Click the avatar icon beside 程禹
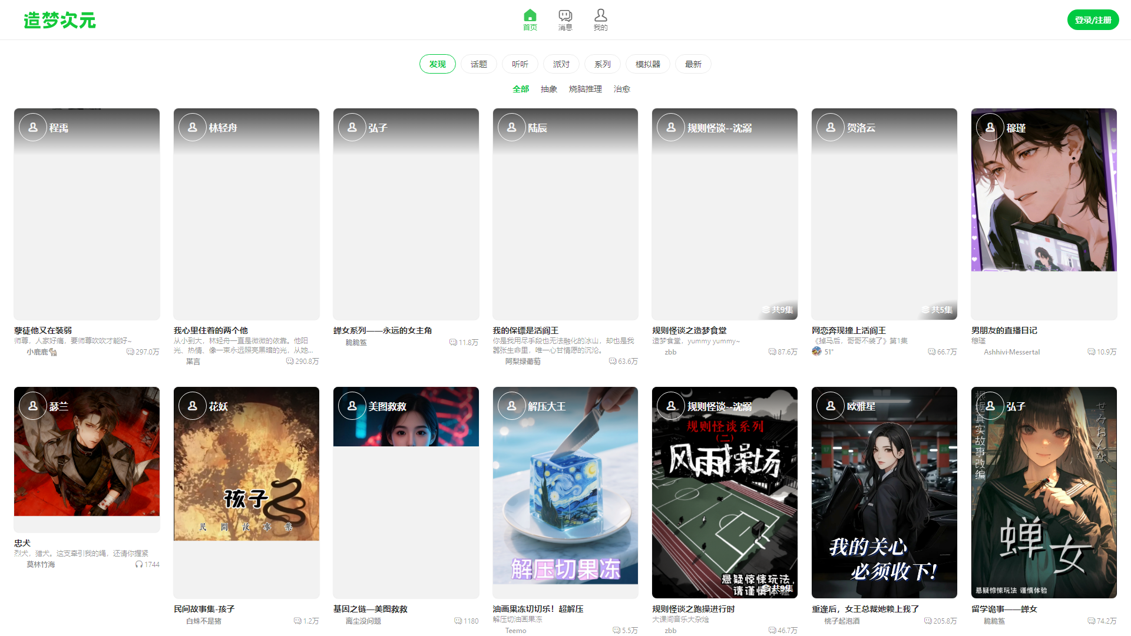 (x=33, y=127)
